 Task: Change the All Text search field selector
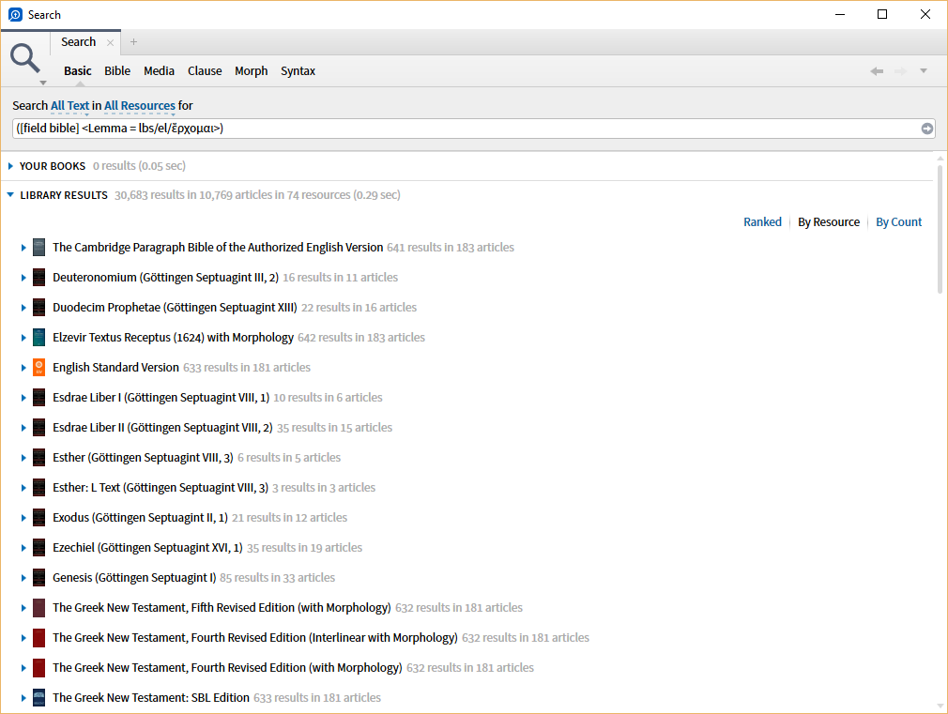pyautogui.click(x=69, y=106)
